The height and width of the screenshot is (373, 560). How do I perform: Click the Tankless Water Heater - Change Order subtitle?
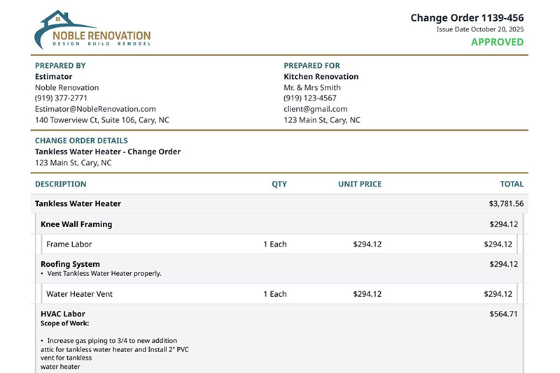click(x=108, y=152)
